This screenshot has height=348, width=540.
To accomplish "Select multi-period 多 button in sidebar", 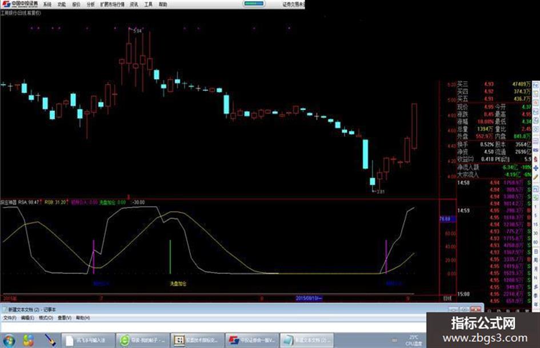I will click(536, 287).
